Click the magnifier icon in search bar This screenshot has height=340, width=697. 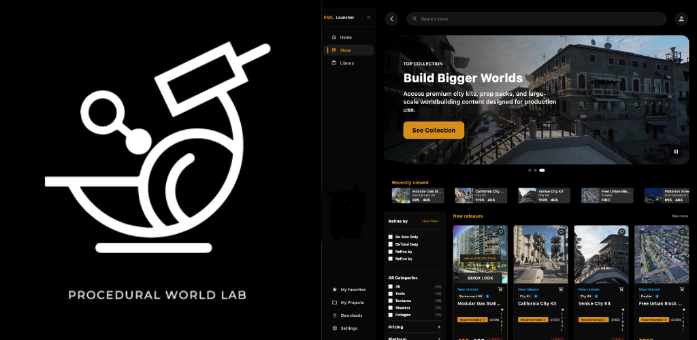(x=415, y=19)
